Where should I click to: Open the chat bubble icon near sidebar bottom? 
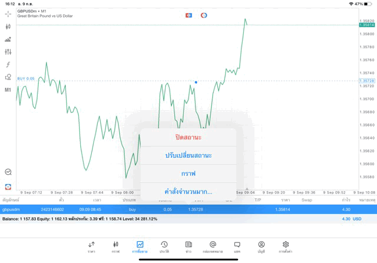tap(8, 172)
